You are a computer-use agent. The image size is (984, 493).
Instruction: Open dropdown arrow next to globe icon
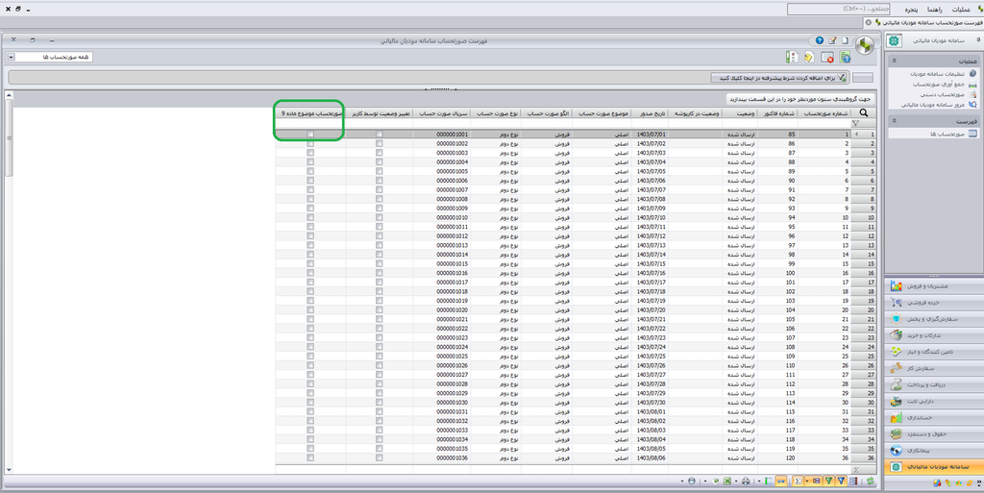[682, 481]
